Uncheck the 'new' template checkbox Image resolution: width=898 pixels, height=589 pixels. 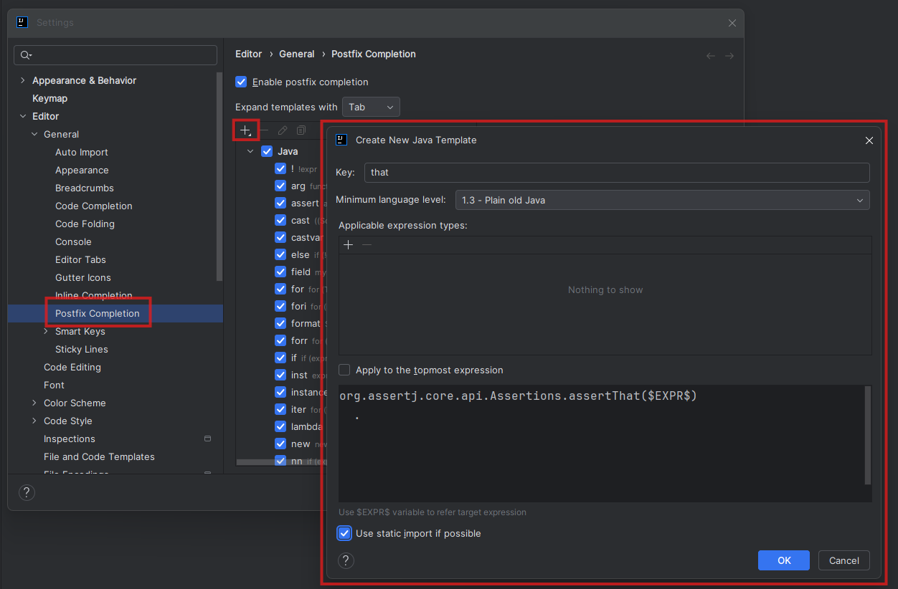click(x=280, y=444)
